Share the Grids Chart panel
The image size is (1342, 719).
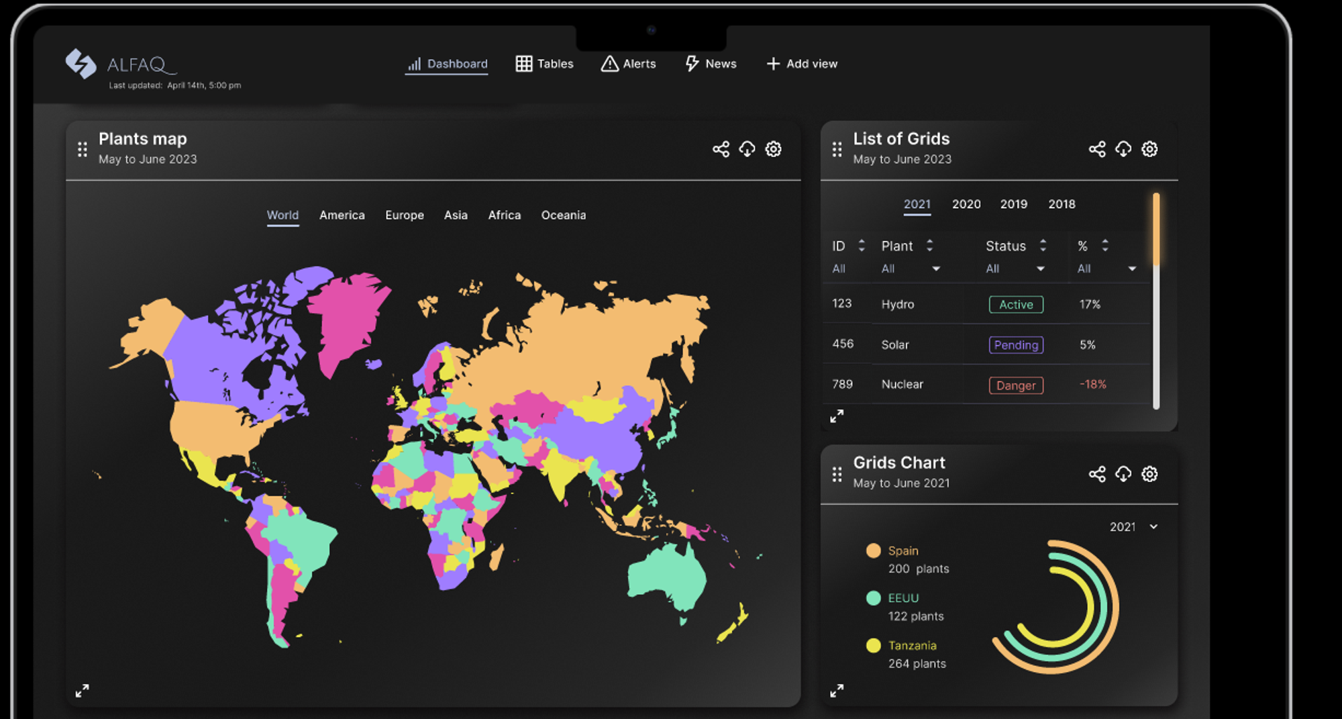click(1097, 474)
